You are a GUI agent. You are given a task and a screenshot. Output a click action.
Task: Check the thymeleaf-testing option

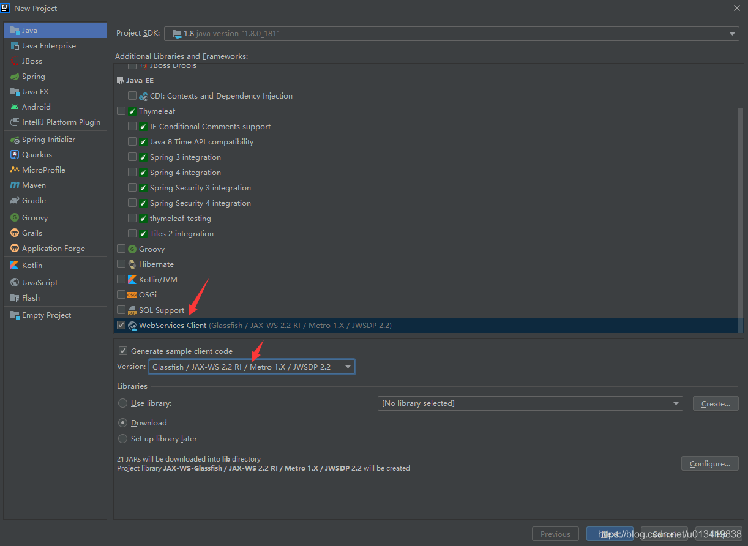coord(132,218)
